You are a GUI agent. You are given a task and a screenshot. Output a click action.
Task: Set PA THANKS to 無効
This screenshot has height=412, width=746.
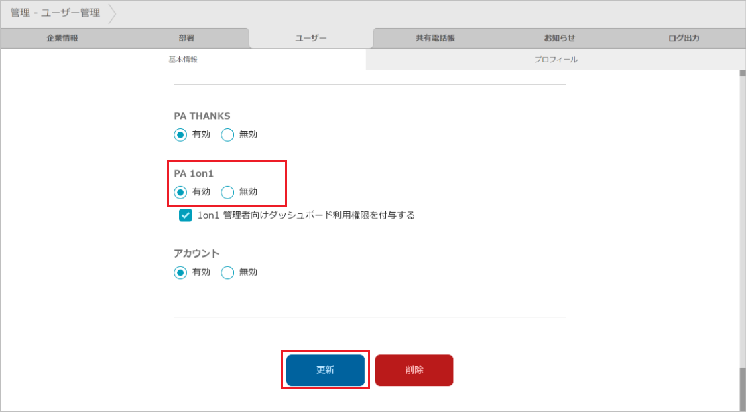(x=227, y=134)
